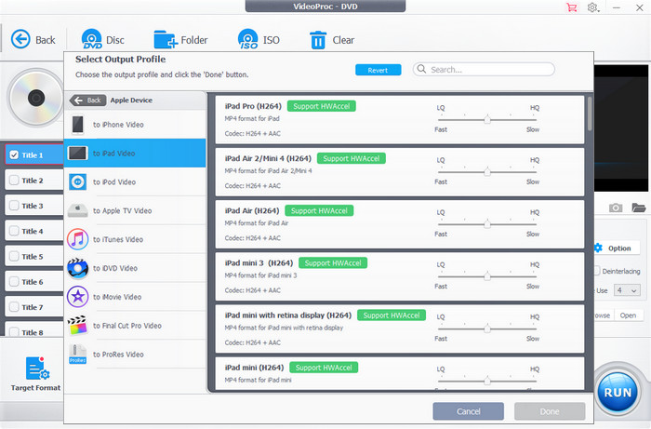Click the search magnifier icon
651x429 pixels.
[x=421, y=69]
